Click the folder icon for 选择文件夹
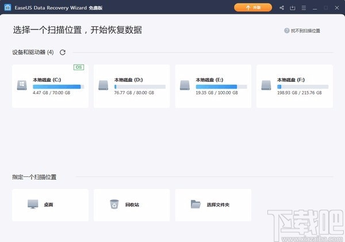 pyautogui.click(x=195, y=204)
